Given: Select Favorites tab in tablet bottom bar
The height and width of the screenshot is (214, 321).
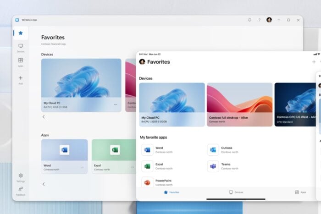Looking at the screenshot, I should coord(172,192).
